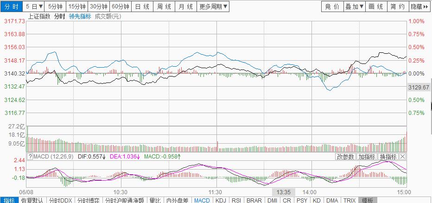
Task: Toggle the 成交额 turnover display
Action: coord(108,16)
